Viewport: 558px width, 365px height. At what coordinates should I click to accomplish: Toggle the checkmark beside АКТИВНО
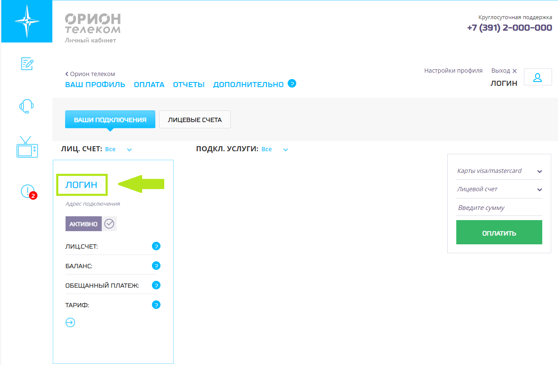tap(109, 224)
